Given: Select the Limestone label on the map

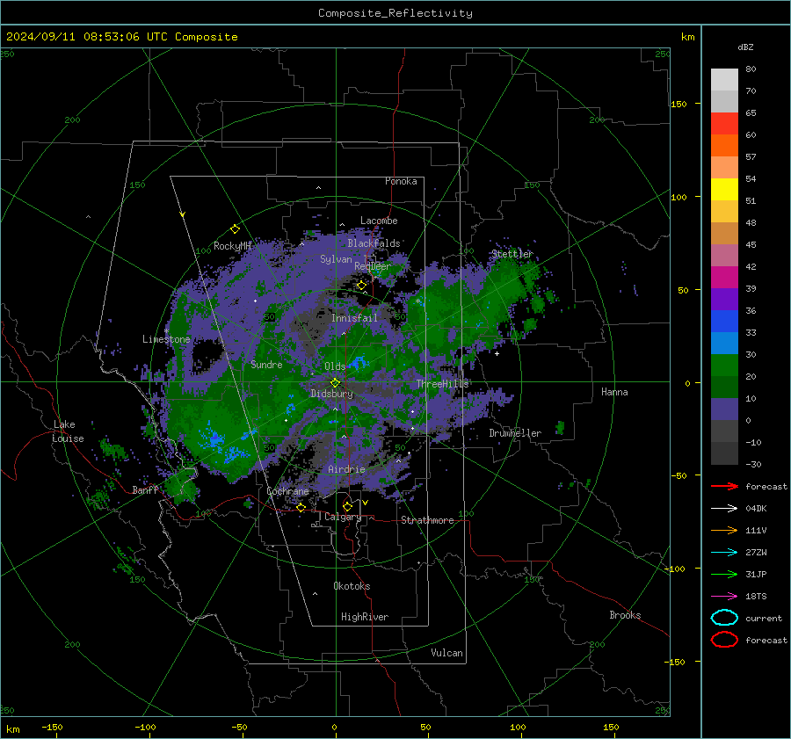Looking at the screenshot, I should (x=166, y=339).
